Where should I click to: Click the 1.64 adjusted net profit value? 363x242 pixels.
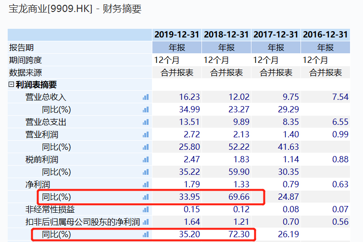[192, 222]
